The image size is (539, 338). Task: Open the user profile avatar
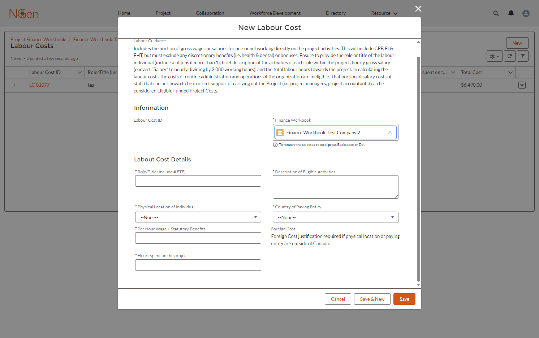coord(526,13)
